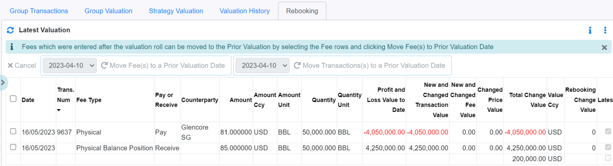This screenshot has height=166, width=613.
Task: Select the Glencore SG Physical row checkbox
Action: [x=13, y=131]
